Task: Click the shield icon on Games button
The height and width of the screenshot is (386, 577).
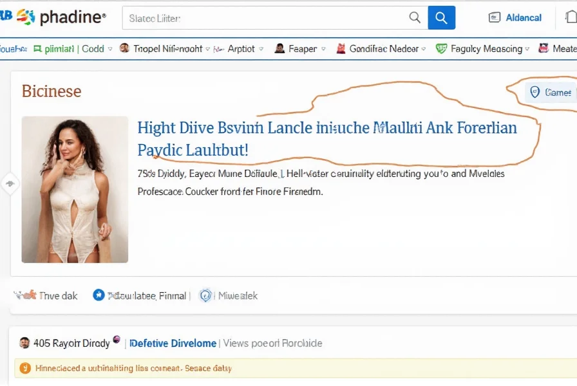Action: tap(534, 92)
